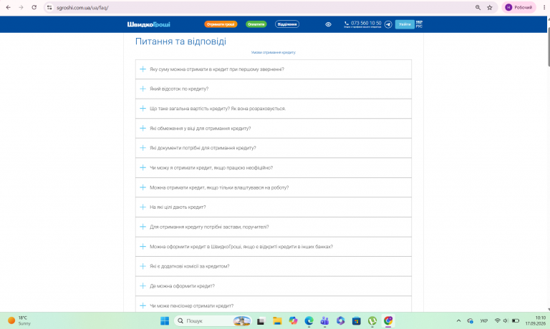The height and width of the screenshot is (329, 550).
Task: Open Microsoft 365 app from the taskbar
Action: 341,320
